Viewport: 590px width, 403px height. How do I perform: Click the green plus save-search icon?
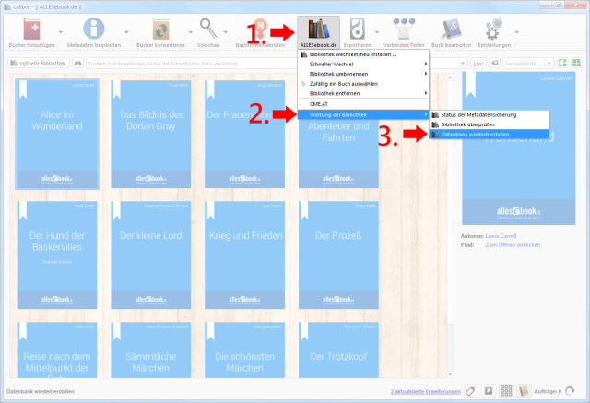click(x=576, y=64)
